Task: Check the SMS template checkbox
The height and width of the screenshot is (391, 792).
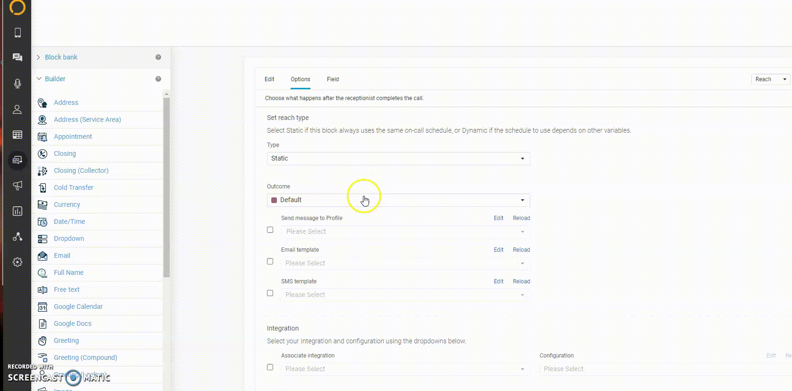Action: 270,293
